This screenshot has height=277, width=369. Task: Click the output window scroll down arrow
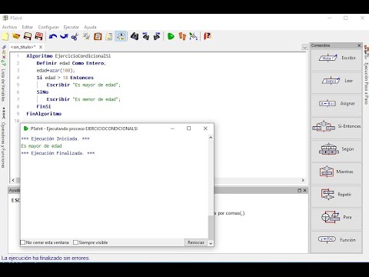point(211,243)
